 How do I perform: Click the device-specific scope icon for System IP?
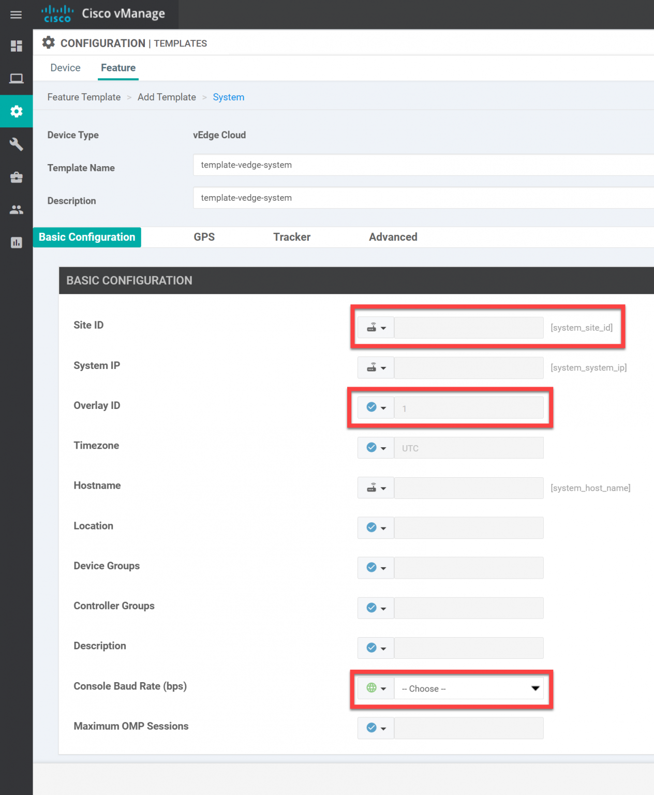(376, 367)
